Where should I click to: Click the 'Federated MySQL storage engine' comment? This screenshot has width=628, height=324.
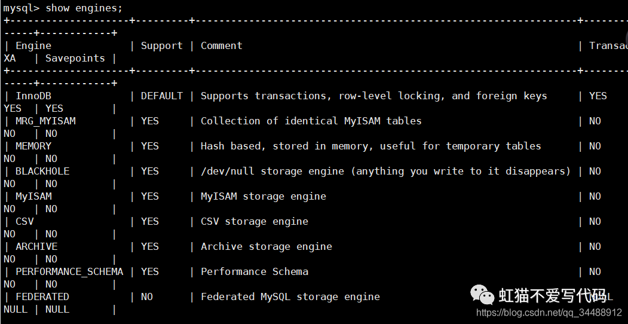(290, 297)
